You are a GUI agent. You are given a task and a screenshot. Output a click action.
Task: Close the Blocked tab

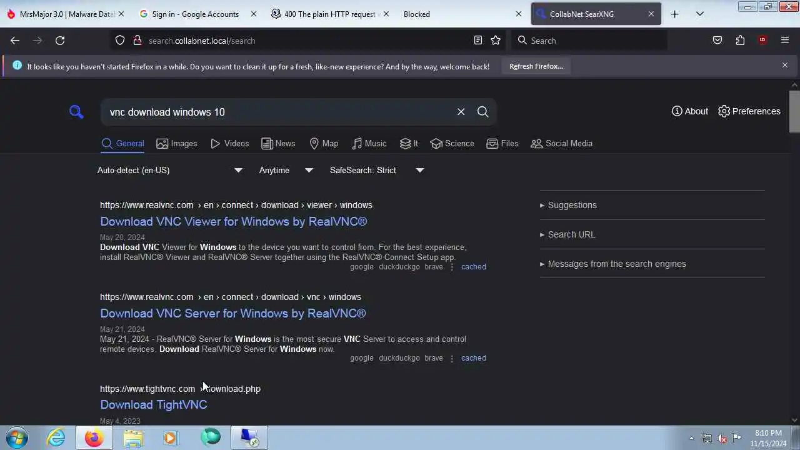click(x=518, y=14)
